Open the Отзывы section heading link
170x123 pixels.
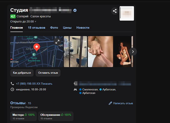point(18,103)
